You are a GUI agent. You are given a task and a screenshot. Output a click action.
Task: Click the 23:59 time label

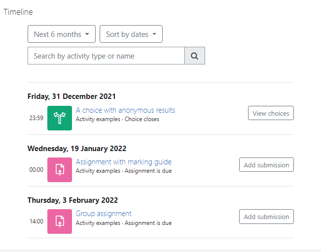(x=36, y=118)
